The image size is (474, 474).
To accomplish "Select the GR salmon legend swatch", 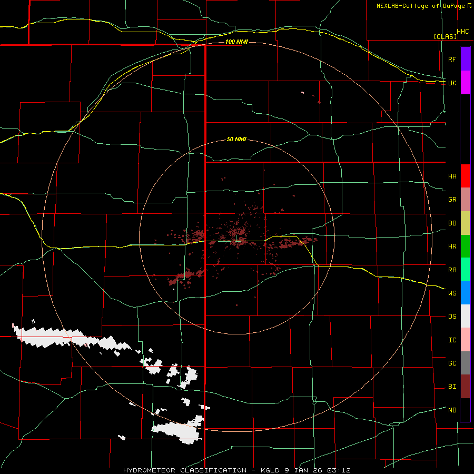I will tap(465, 200).
